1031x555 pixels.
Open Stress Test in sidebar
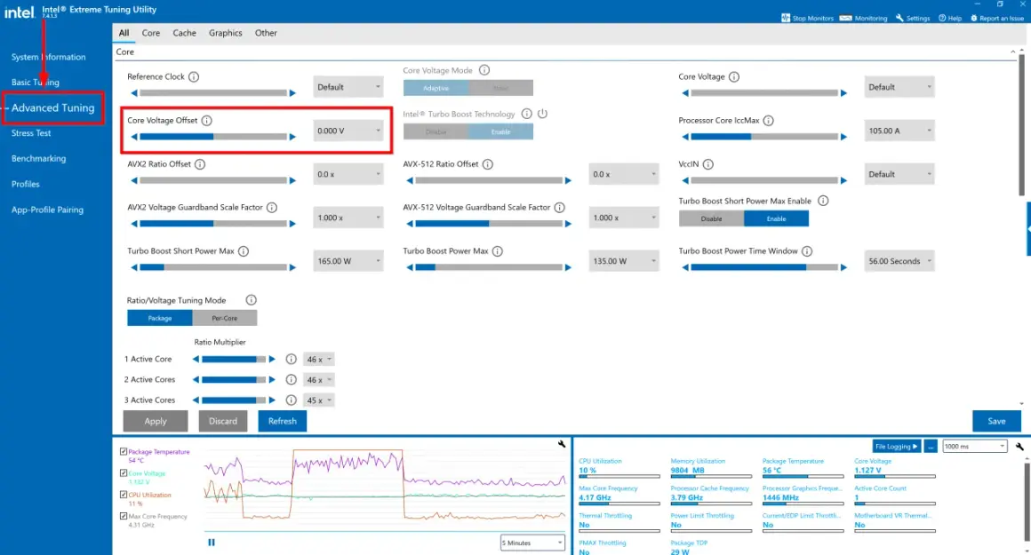tap(31, 133)
